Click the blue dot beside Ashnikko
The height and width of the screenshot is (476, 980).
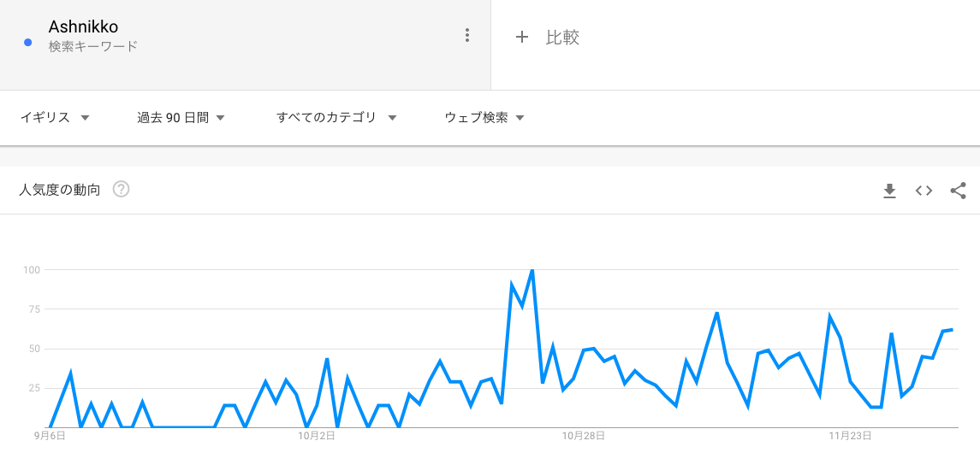point(27,43)
